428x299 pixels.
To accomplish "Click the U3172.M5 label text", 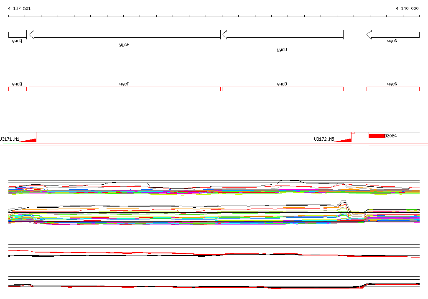I will [x=324, y=139].
